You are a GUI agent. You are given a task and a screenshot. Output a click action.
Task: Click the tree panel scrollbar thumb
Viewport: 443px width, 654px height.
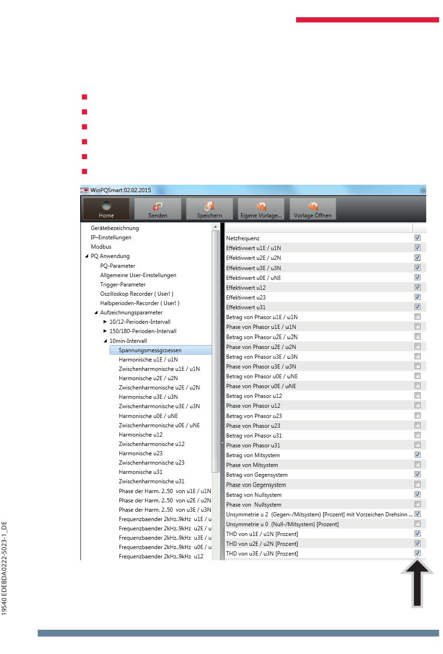[215, 351]
